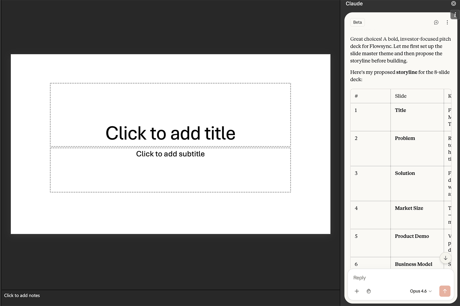Start a new chat in Claude panel
The height and width of the screenshot is (306, 460).
[x=436, y=22]
